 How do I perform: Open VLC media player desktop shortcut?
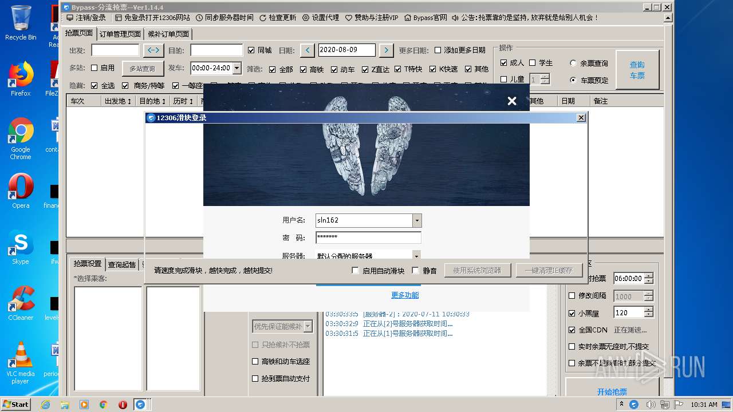pyautogui.click(x=21, y=362)
